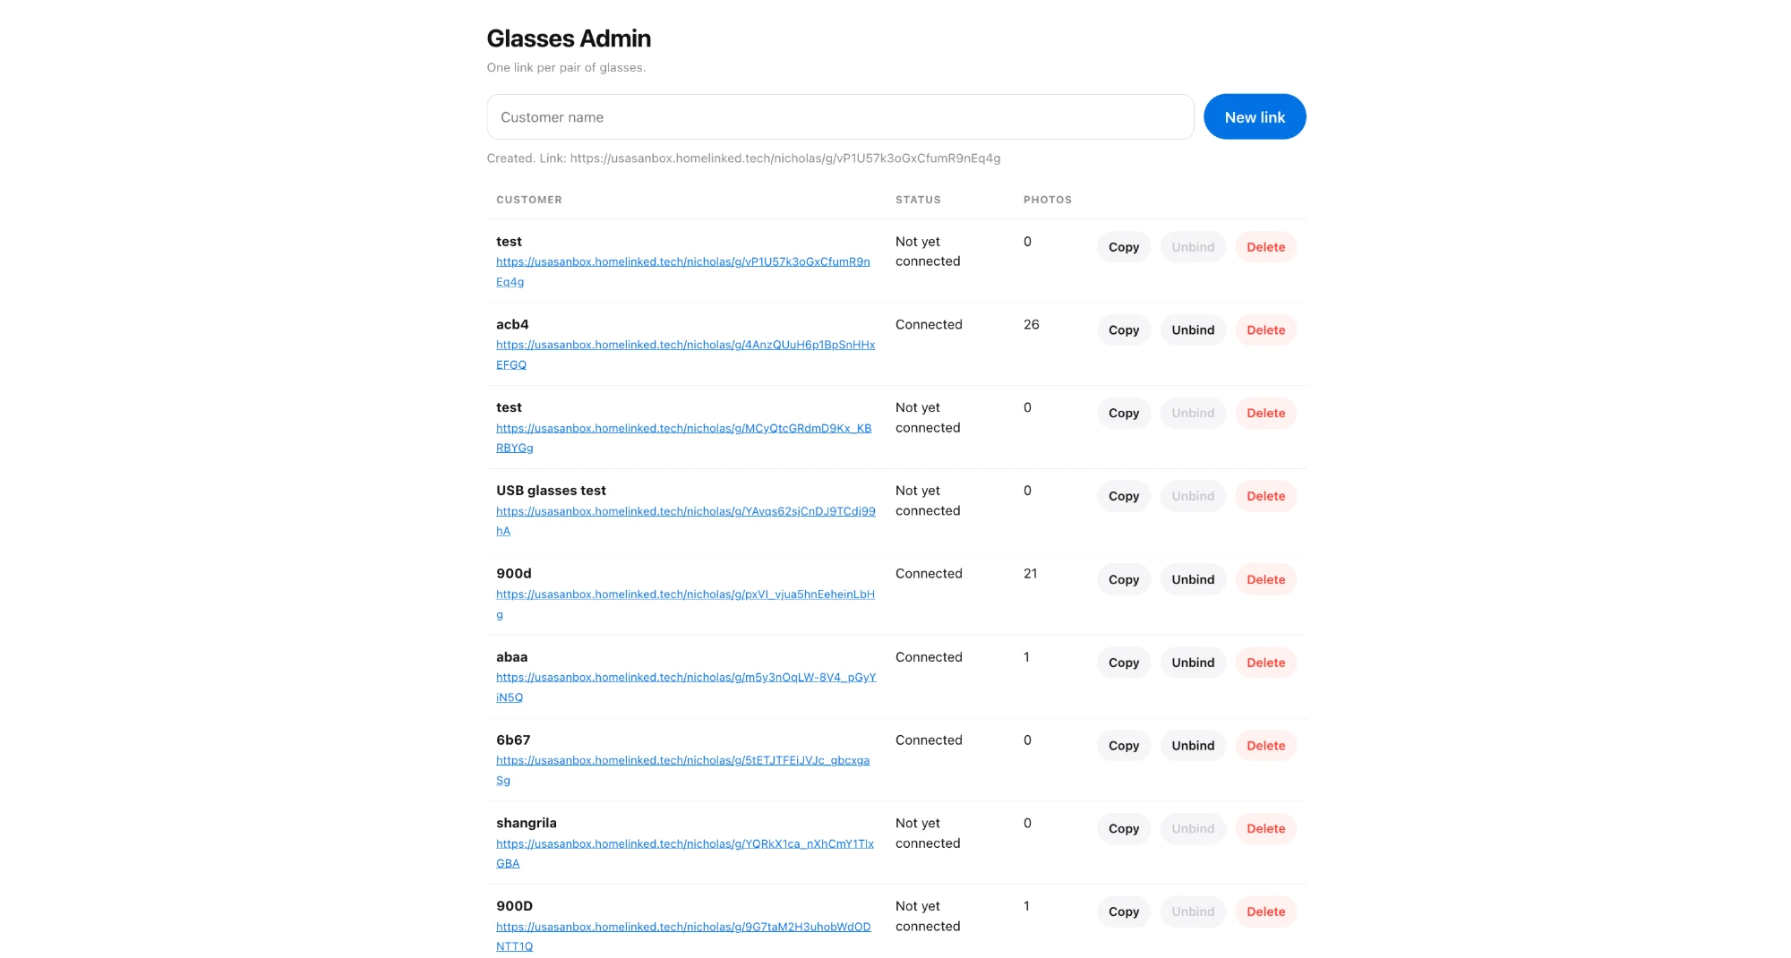
Task: Open the 900d link ending in LbHg
Action: tap(685, 604)
